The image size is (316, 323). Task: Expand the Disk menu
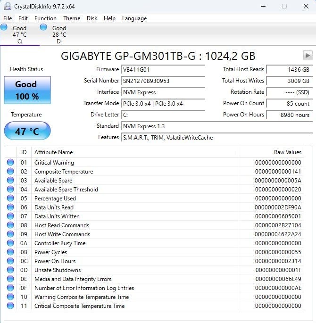click(92, 18)
